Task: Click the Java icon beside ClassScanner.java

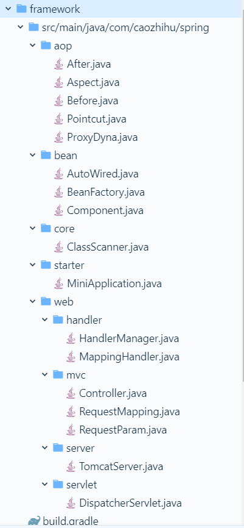Action: click(x=59, y=247)
